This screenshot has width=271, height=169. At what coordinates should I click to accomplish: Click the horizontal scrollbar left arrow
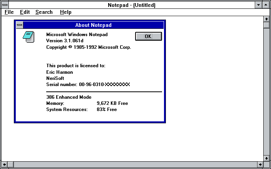(x=4, y=164)
